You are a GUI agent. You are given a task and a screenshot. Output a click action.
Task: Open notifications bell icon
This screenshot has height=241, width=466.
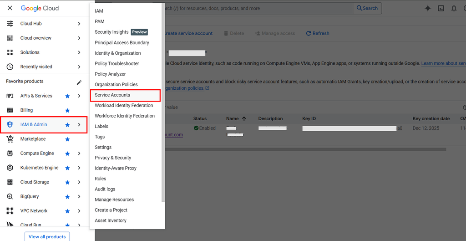click(454, 8)
